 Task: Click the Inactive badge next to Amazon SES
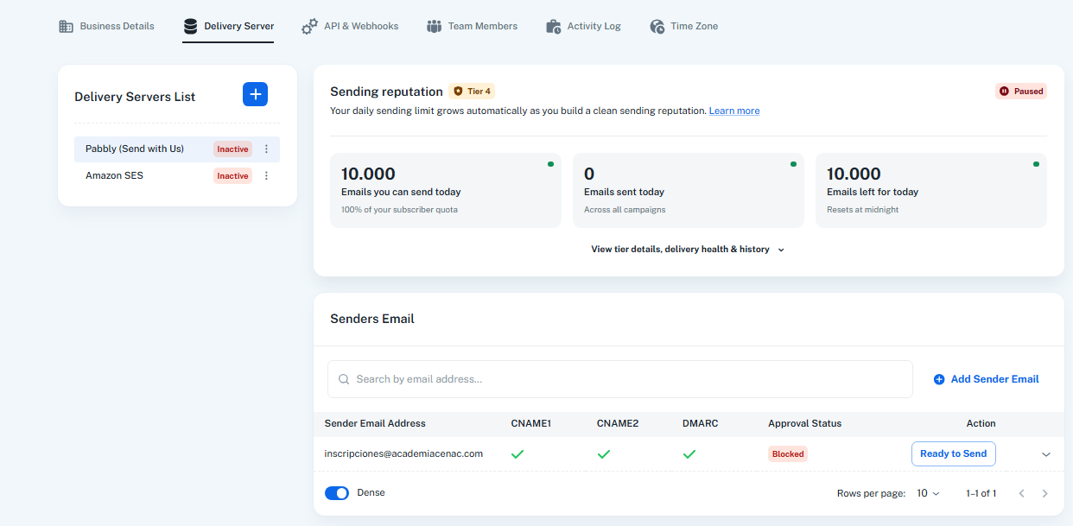click(x=232, y=175)
